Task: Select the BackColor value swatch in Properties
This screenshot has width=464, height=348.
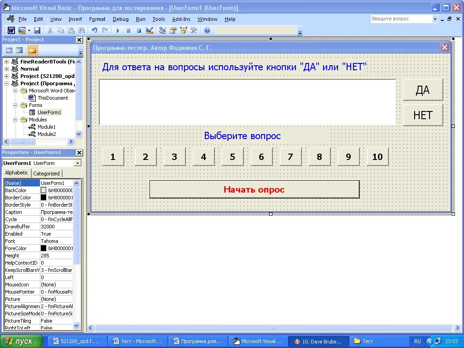Action: pyautogui.click(x=44, y=190)
